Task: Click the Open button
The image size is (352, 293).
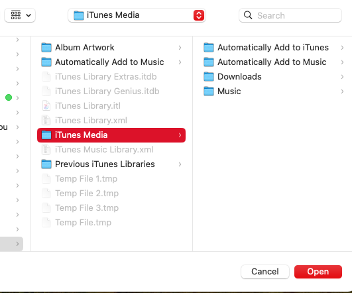Action: 318,272
